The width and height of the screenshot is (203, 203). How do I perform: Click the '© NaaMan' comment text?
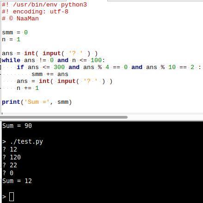pyautogui.click(x=24, y=19)
